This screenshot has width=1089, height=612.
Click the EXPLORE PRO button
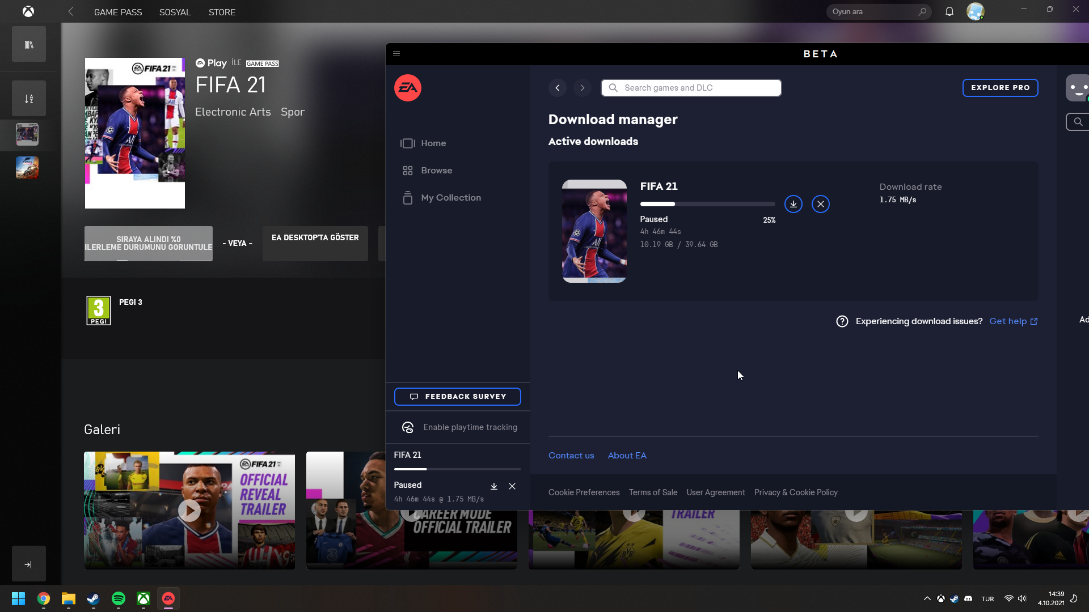click(1000, 88)
